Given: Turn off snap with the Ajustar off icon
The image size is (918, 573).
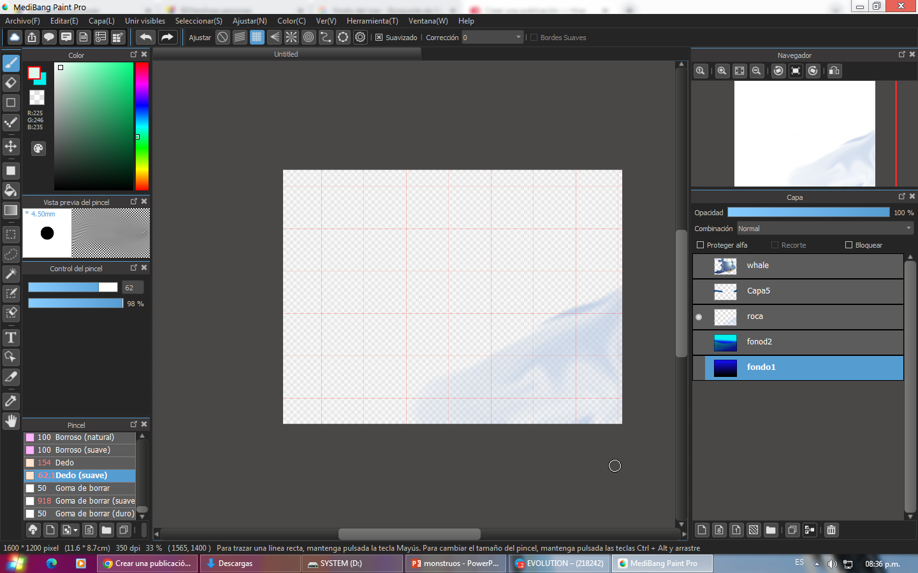Looking at the screenshot, I should click(x=222, y=38).
